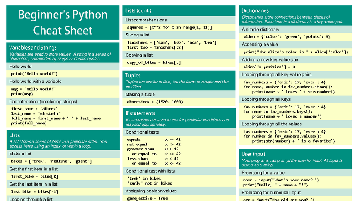Click the "List comprehensions" subheading

pos(146,20)
